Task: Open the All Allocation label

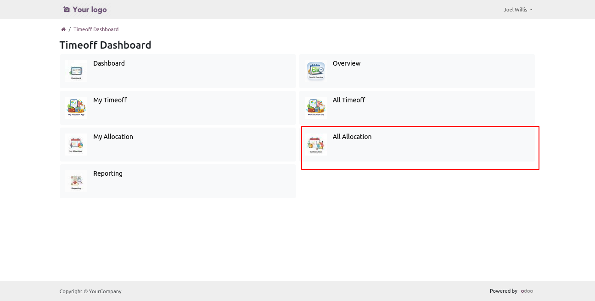Action: (352, 137)
